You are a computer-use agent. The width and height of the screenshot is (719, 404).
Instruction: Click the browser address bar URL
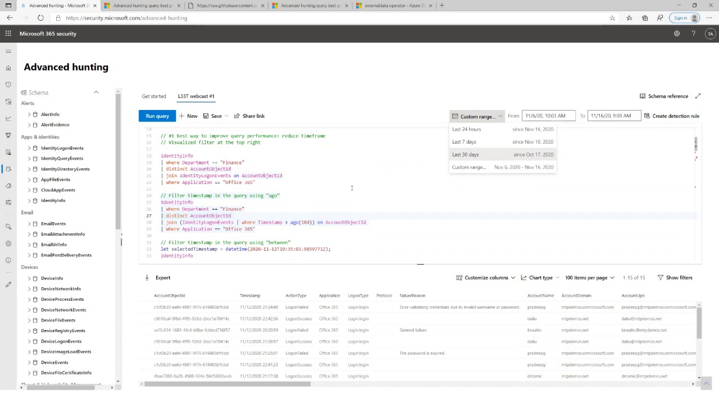click(126, 18)
